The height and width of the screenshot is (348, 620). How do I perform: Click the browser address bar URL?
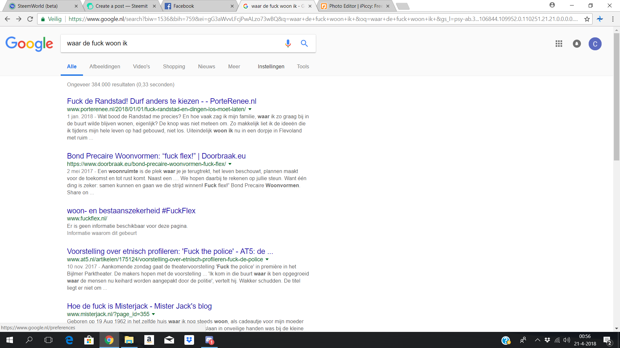tap(323, 19)
